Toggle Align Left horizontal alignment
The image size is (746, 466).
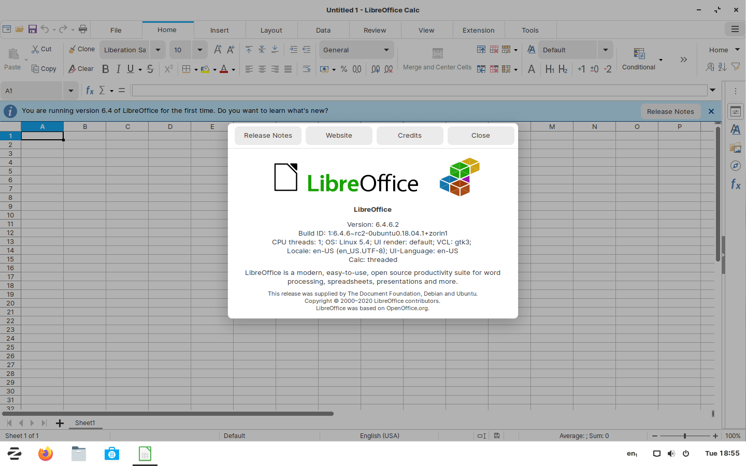(249, 69)
